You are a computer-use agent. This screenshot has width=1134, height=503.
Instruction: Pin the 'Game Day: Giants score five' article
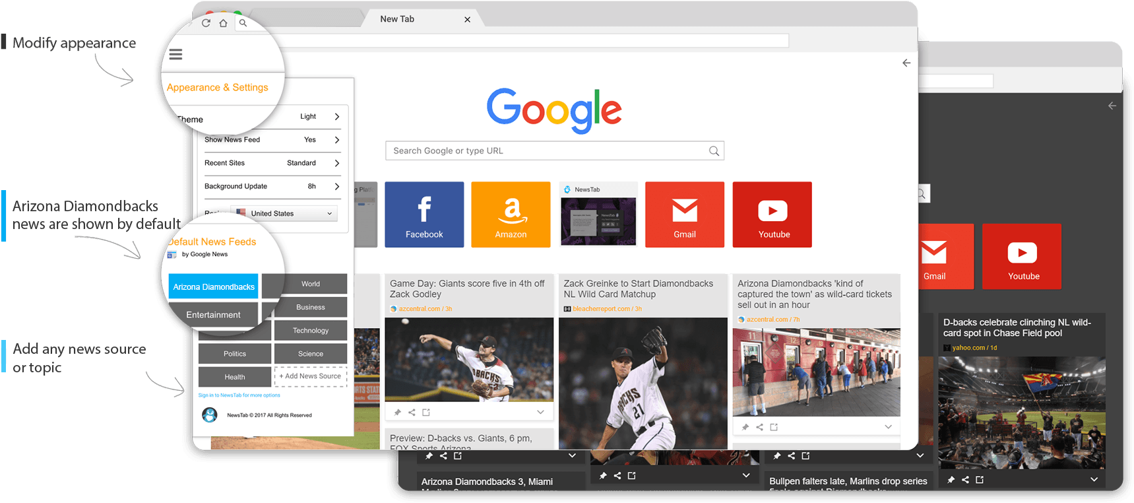click(x=397, y=413)
